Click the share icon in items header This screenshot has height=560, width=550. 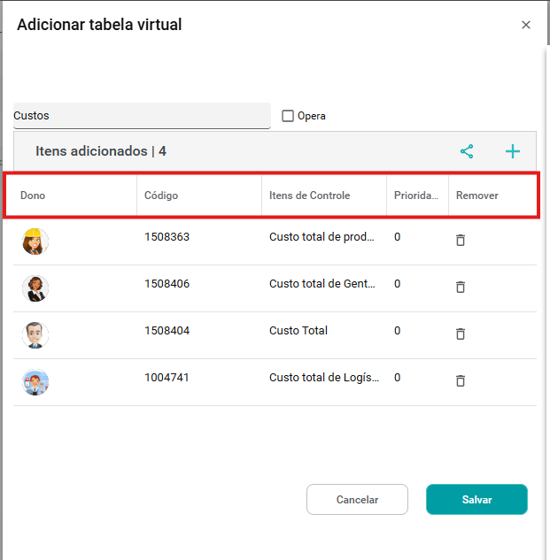point(467,151)
